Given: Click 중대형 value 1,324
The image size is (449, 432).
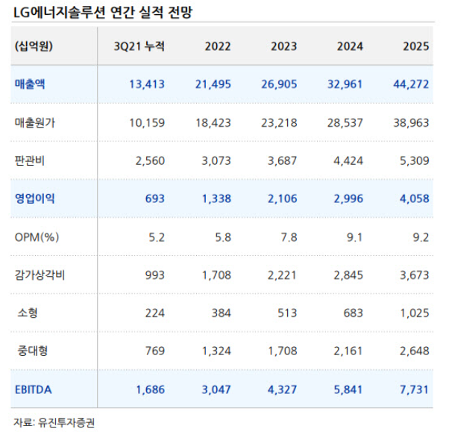Looking at the screenshot, I should click(216, 351).
